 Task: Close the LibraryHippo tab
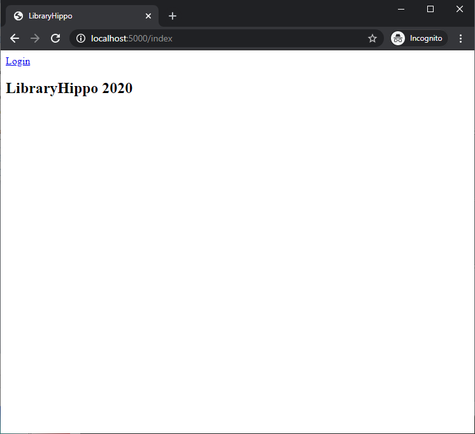(x=148, y=16)
